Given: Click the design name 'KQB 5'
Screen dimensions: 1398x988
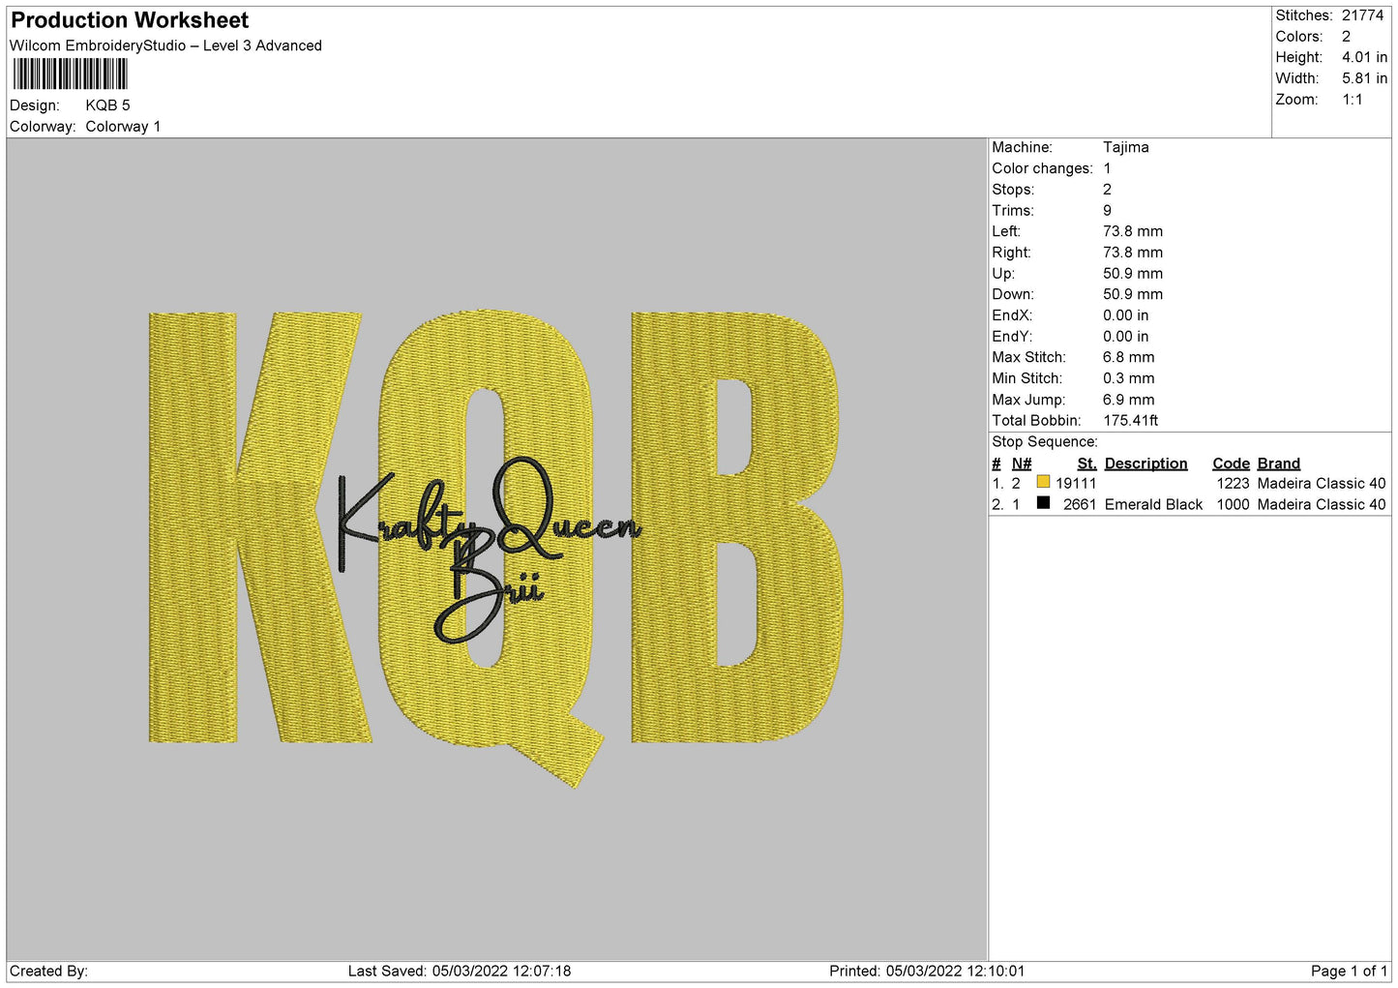Looking at the screenshot, I should 107,105.
